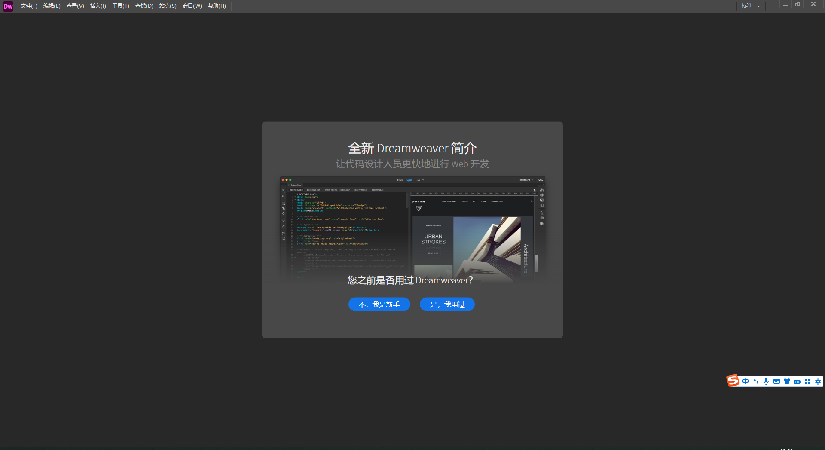Viewport: 825px width, 450px height.
Task: Open the Sogou soft keyboard icon
Action: [x=776, y=381]
